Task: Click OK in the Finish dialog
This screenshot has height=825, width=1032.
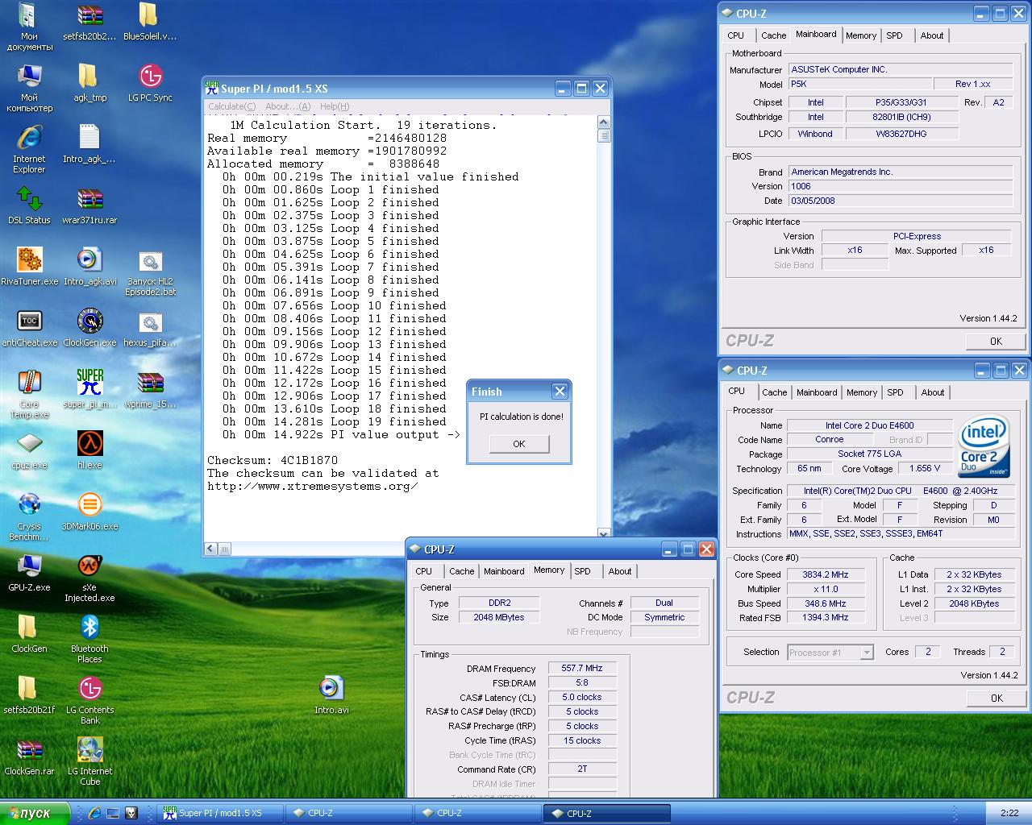Action: click(x=519, y=444)
